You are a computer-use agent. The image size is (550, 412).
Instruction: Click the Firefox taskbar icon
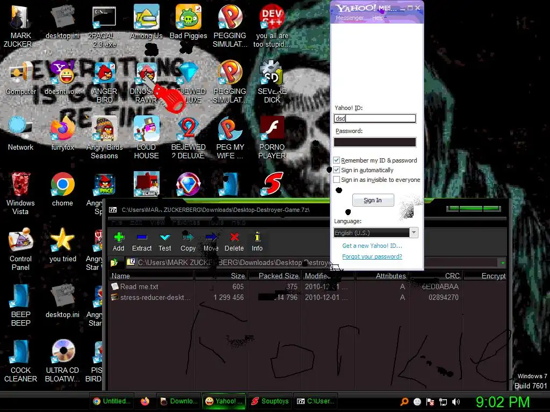tap(145, 401)
